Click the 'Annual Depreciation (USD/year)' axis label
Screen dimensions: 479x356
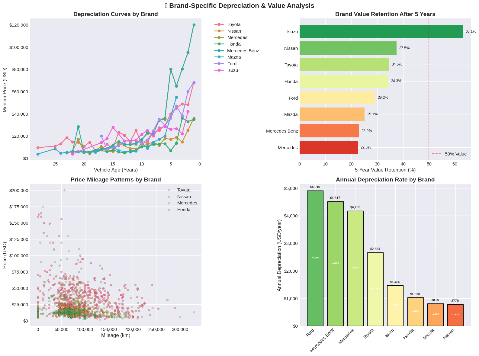pos(279,255)
